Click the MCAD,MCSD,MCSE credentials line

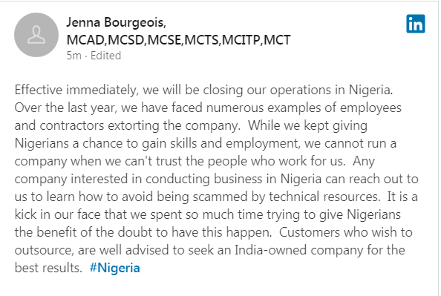pos(179,40)
